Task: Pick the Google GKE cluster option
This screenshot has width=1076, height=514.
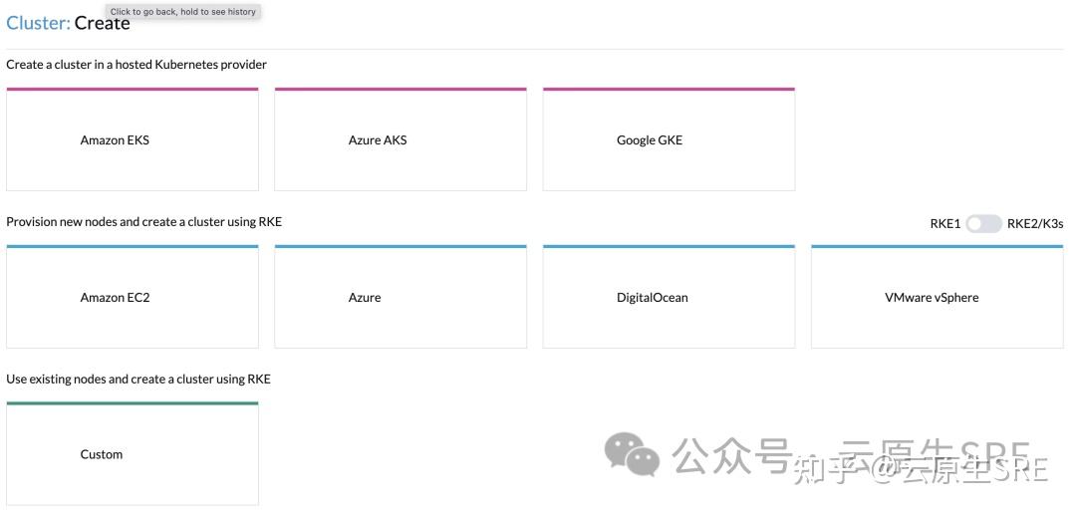Action: click(x=670, y=139)
